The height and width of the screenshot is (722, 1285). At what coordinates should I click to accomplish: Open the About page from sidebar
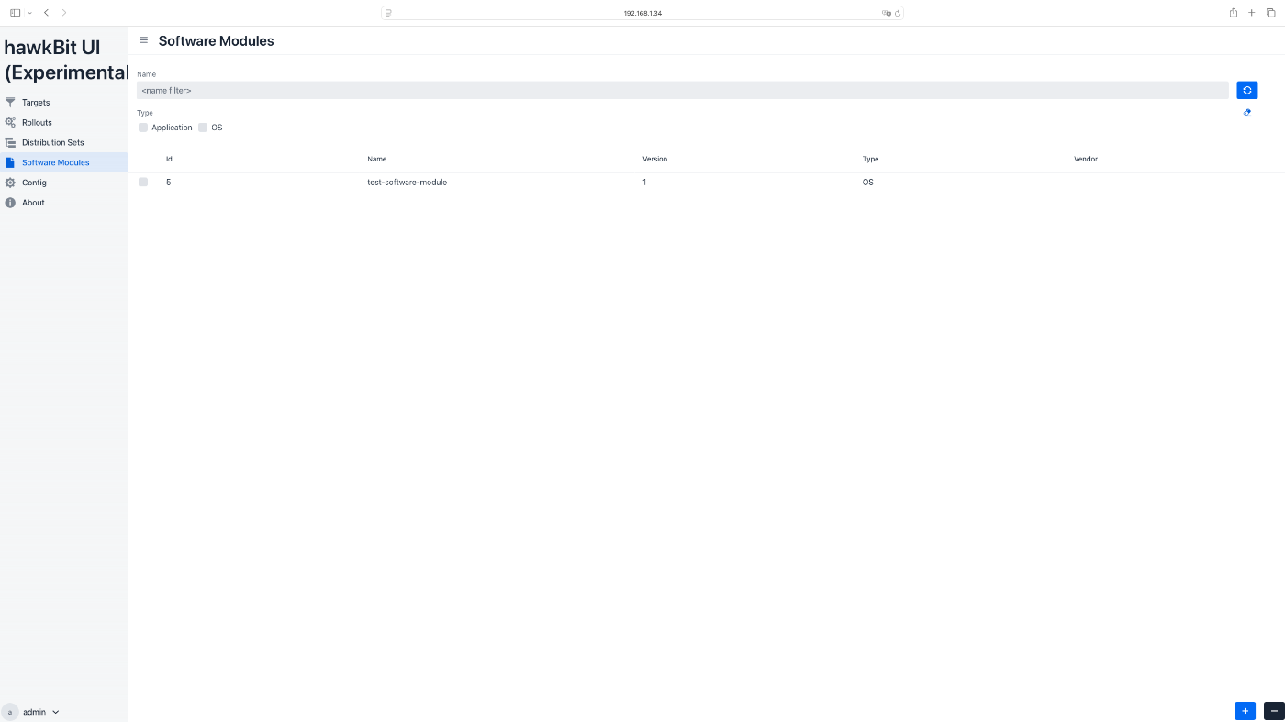(63, 203)
